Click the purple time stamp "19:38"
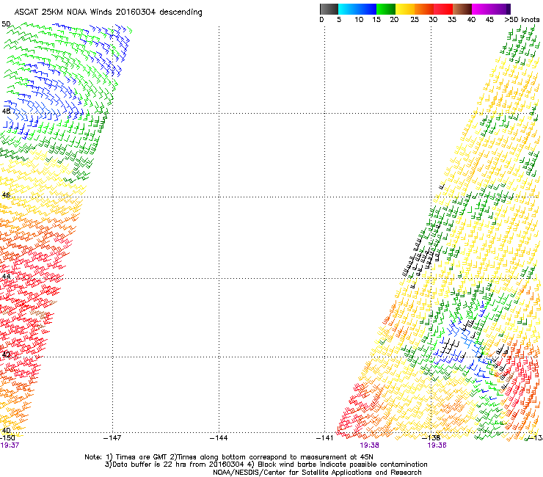 point(369,445)
